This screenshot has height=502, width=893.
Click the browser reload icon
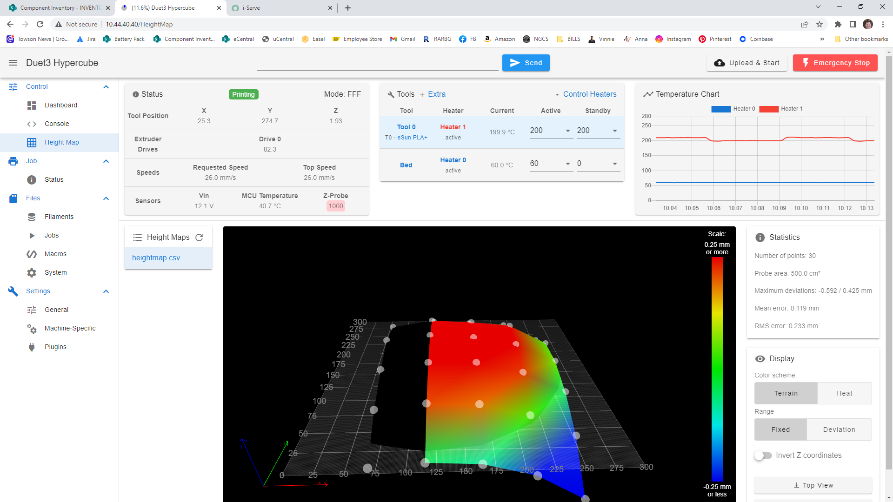(x=40, y=24)
